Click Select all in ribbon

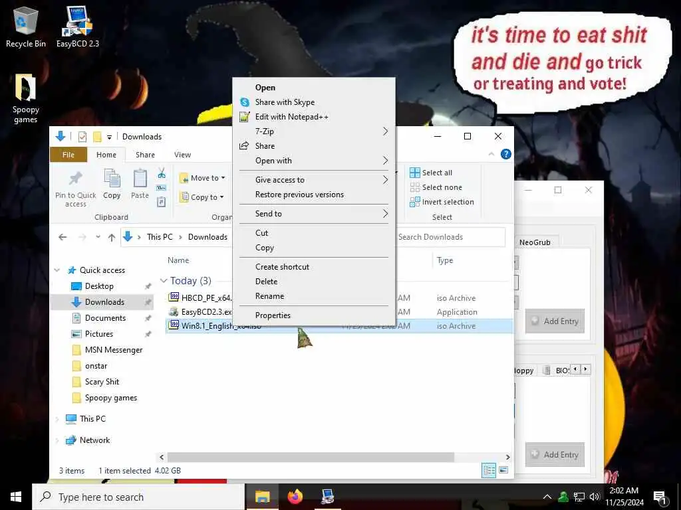tap(431, 173)
